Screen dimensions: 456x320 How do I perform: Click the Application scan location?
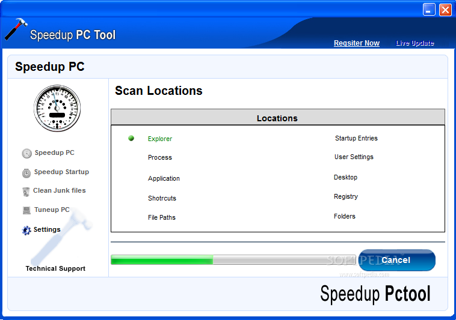[164, 178]
